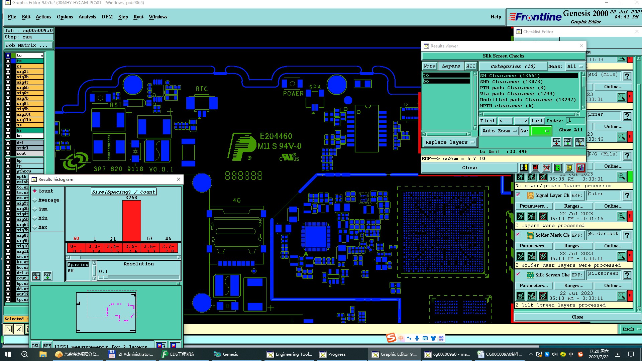Select the Average radio option in histogram
This screenshot has height=361, width=642.
coord(35,200)
